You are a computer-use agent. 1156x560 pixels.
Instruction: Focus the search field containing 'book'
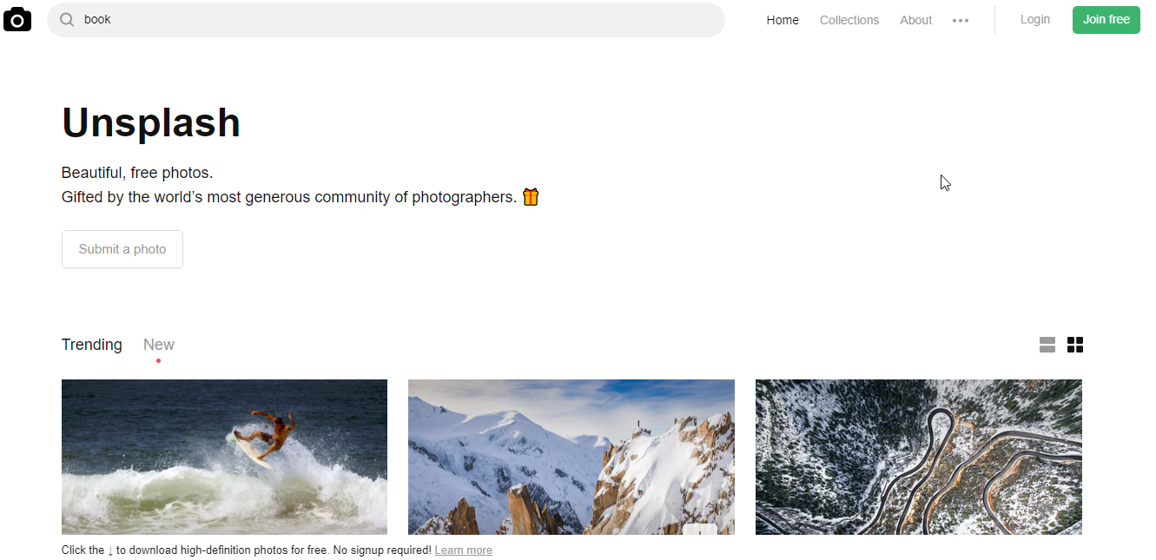[x=391, y=19]
